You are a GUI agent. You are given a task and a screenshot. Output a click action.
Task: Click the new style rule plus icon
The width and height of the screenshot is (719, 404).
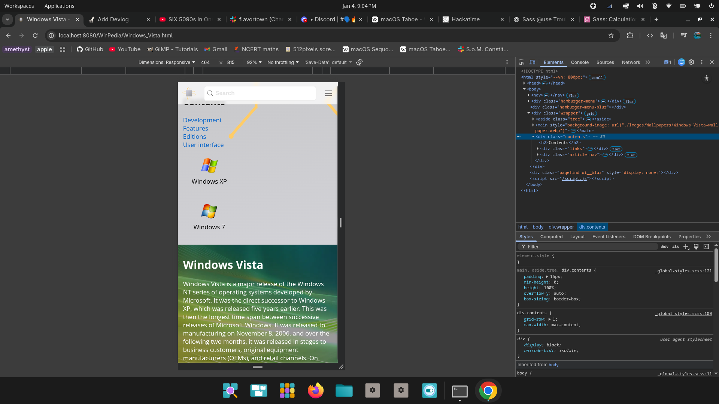coord(686,247)
